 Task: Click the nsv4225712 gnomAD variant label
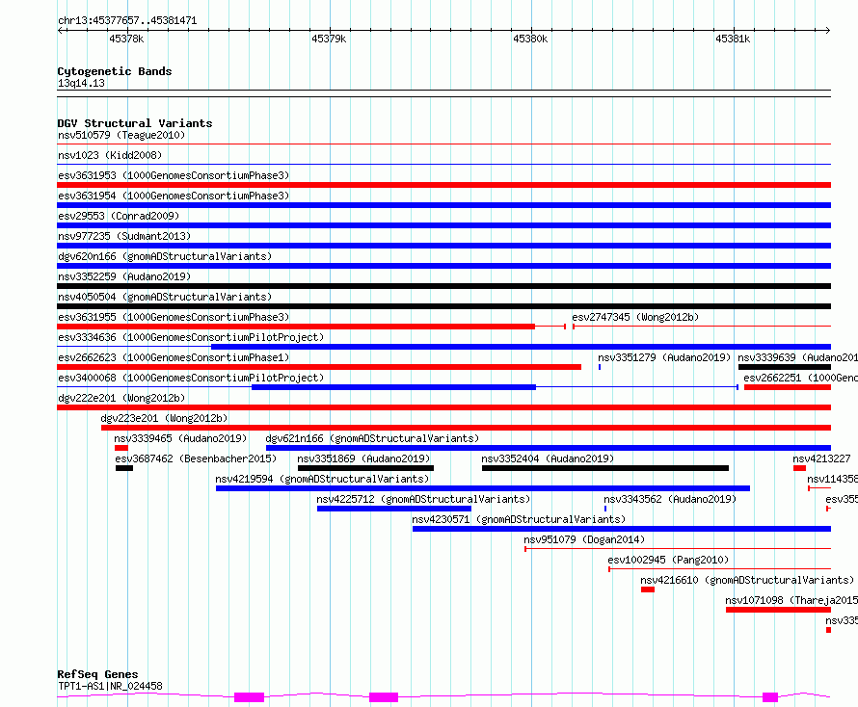423,499
